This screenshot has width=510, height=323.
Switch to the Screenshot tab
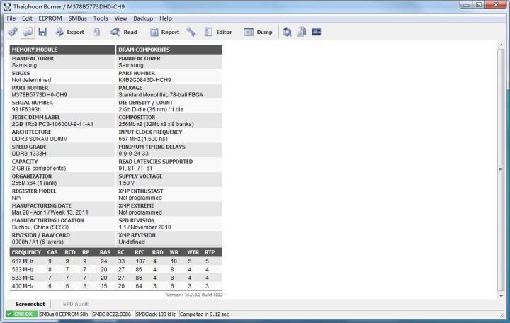point(30,304)
